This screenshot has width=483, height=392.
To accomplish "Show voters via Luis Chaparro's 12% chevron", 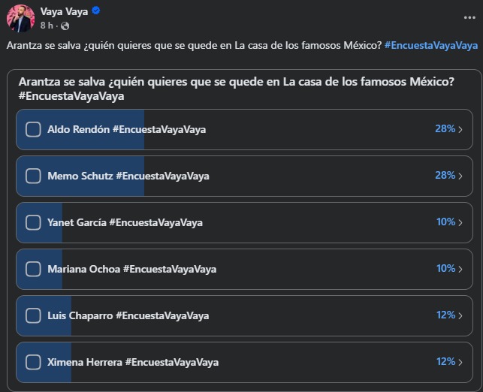I will point(460,315).
